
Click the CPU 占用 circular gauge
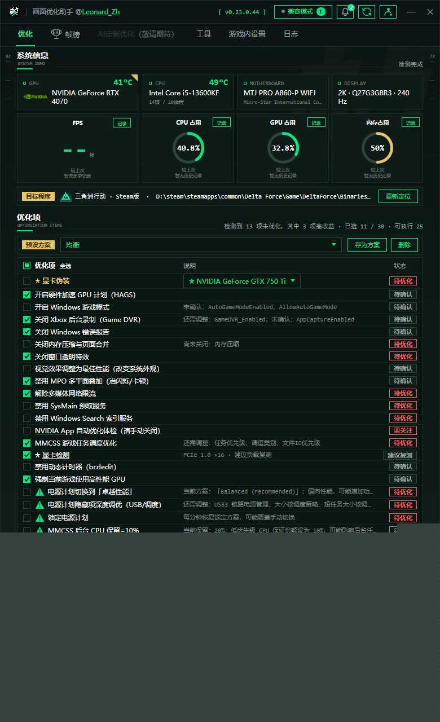coord(188,148)
